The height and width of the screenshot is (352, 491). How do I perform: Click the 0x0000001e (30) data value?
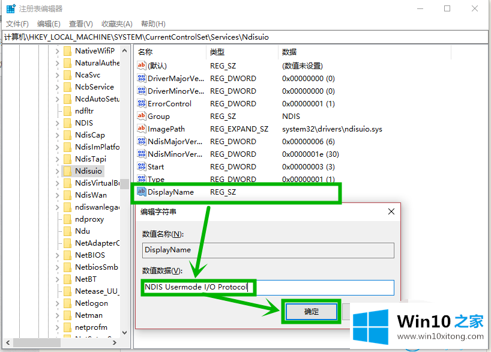point(310,154)
